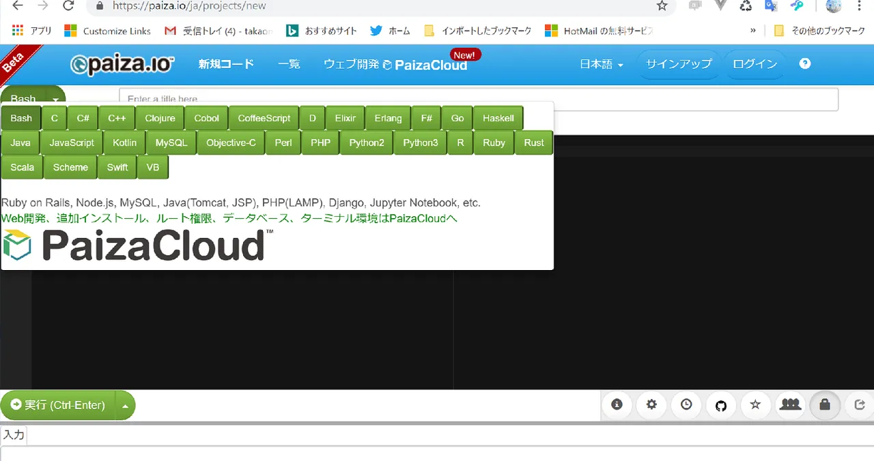Click the paiza.io logo
This screenshot has height=461, width=874.
(122, 64)
